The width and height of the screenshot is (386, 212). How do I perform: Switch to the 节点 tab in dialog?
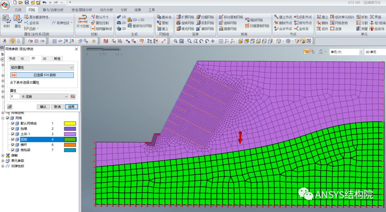[x=12, y=58]
